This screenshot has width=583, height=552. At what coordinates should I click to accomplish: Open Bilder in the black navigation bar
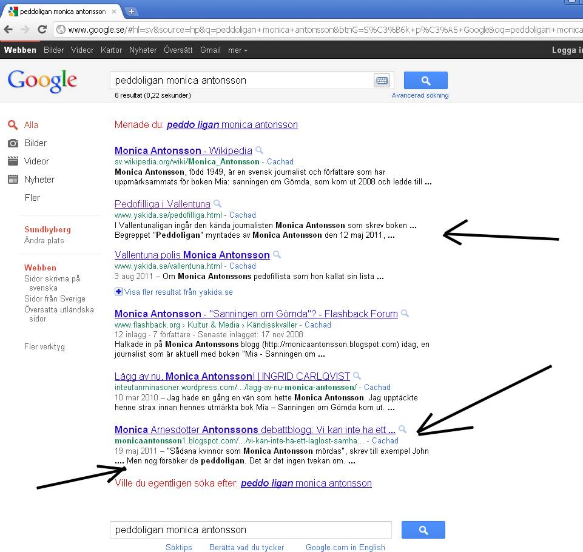click(x=53, y=50)
